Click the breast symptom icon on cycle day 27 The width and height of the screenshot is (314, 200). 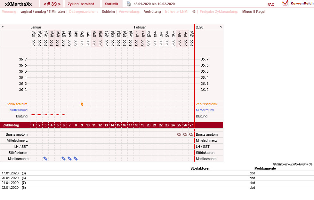[x=191, y=134]
